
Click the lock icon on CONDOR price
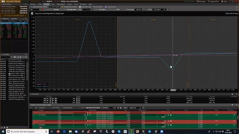171,125
